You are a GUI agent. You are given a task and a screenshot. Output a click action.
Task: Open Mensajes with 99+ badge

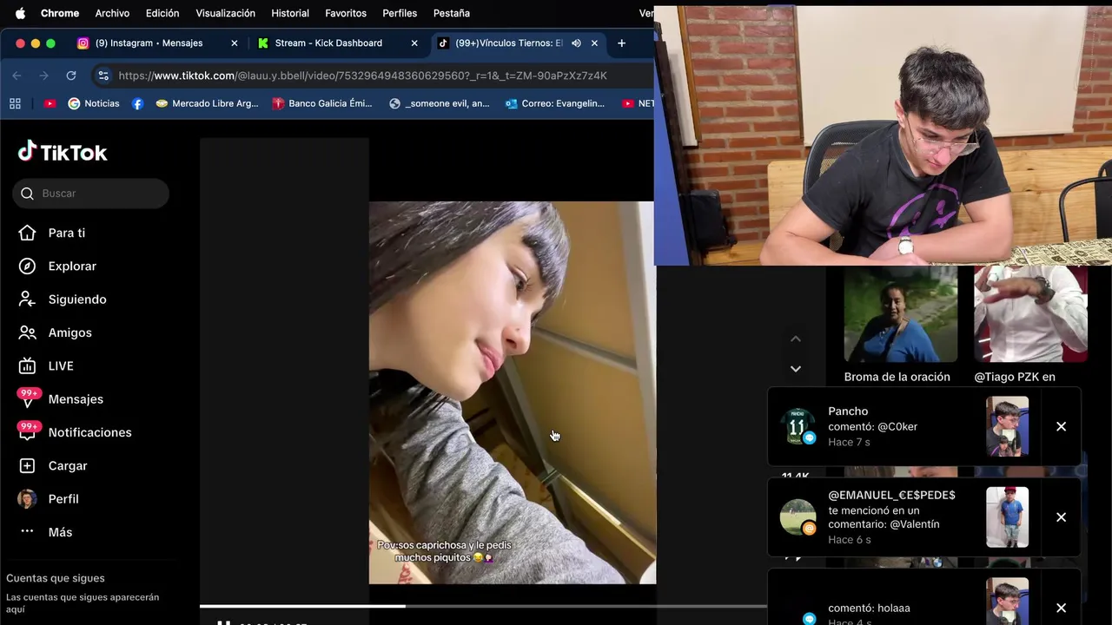pyautogui.click(x=61, y=399)
